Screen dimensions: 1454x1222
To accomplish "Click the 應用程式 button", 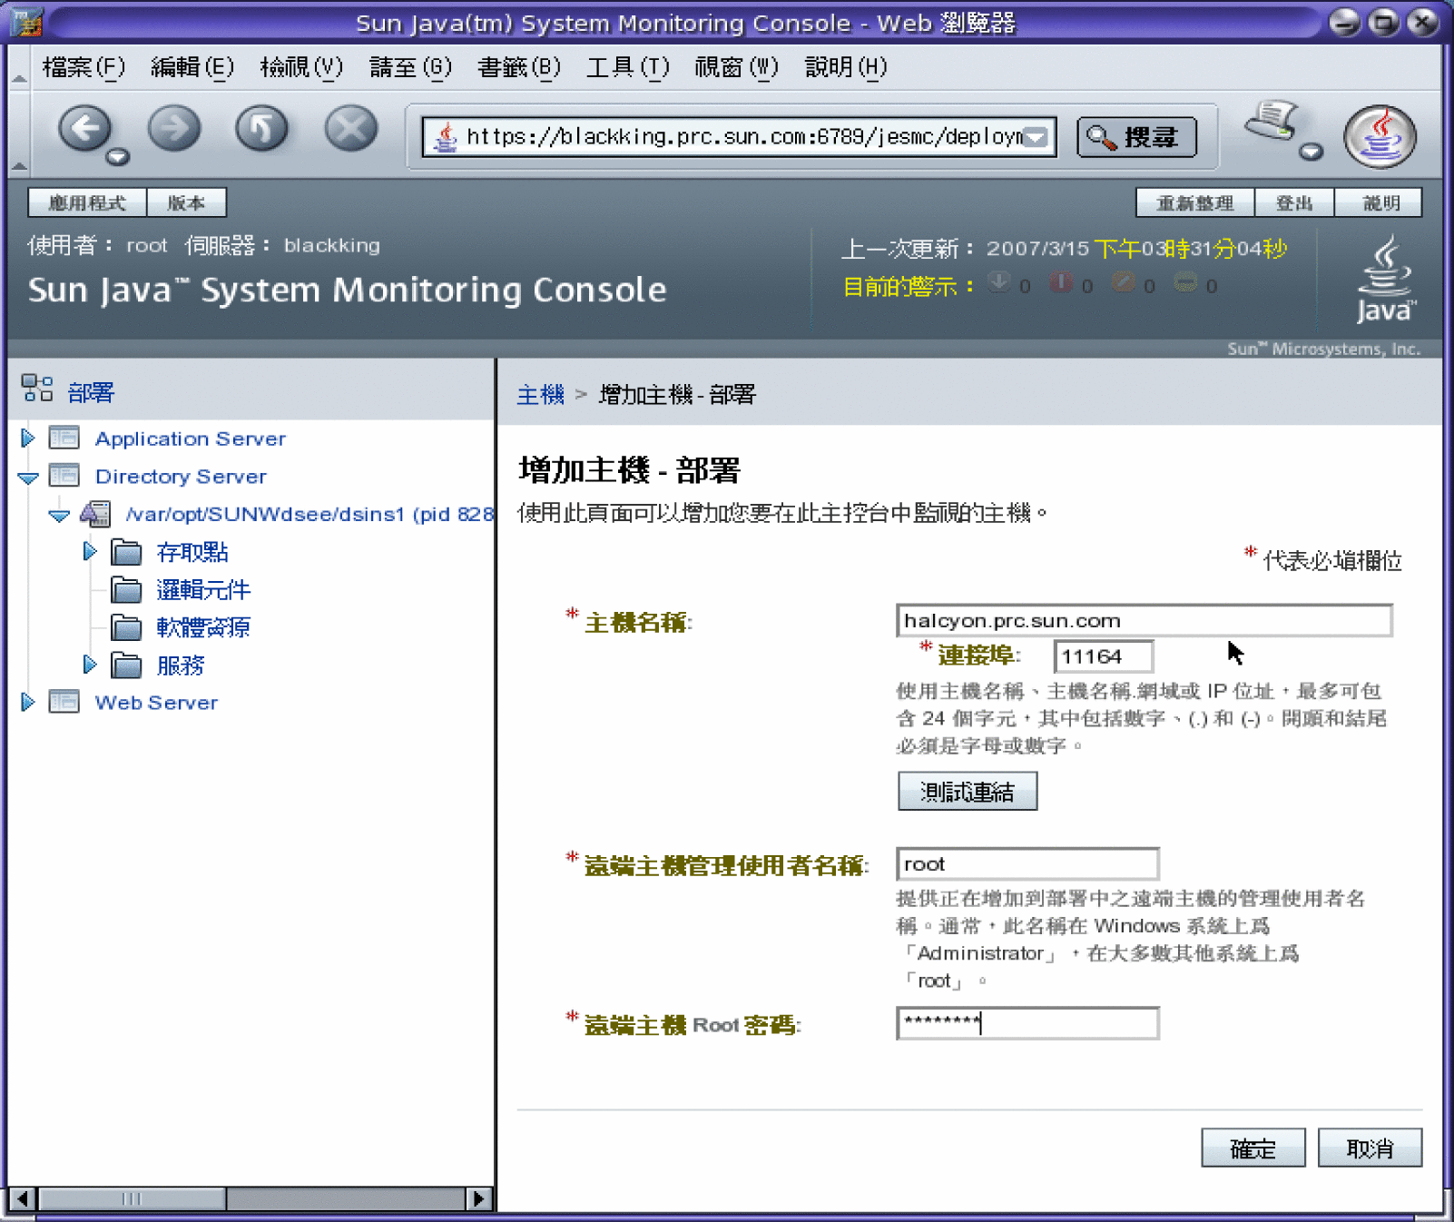I will (87, 202).
